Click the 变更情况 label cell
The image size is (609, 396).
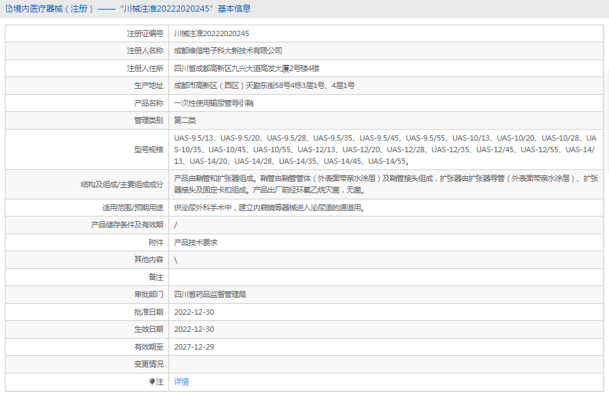tap(87, 364)
